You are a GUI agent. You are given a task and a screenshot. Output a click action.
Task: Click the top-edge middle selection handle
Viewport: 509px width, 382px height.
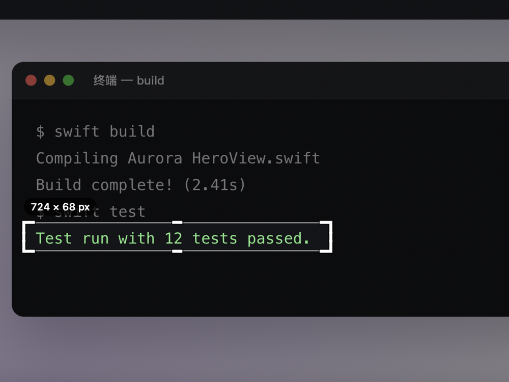pyautogui.click(x=177, y=223)
